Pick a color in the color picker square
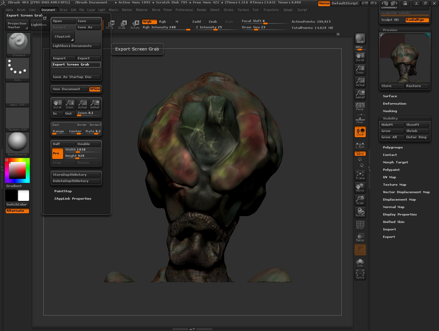 tap(17, 170)
